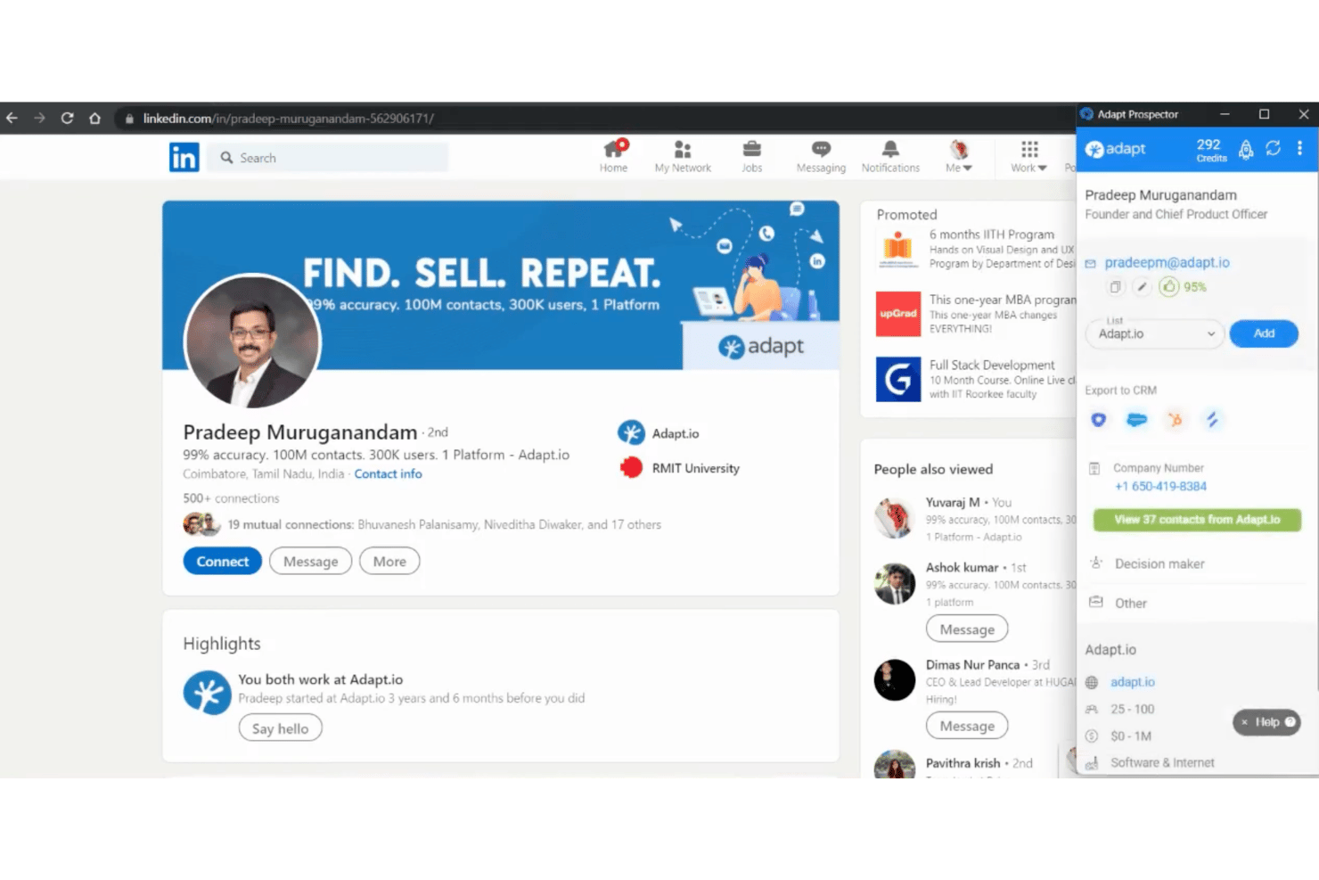Go to the Jobs briefcase icon
Viewport: 1319px width, 880px height.
pyautogui.click(x=752, y=156)
